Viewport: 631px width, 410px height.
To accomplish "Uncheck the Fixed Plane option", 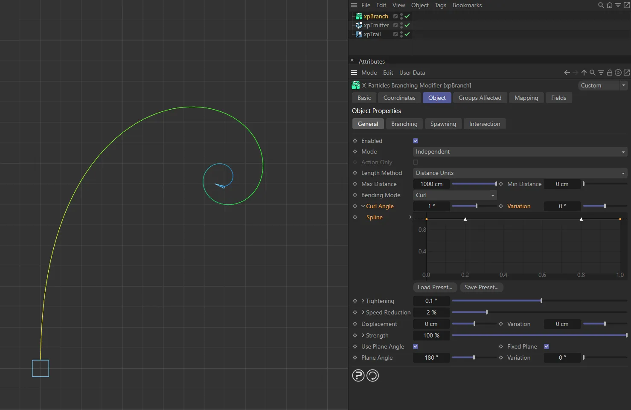I will (546, 346).
